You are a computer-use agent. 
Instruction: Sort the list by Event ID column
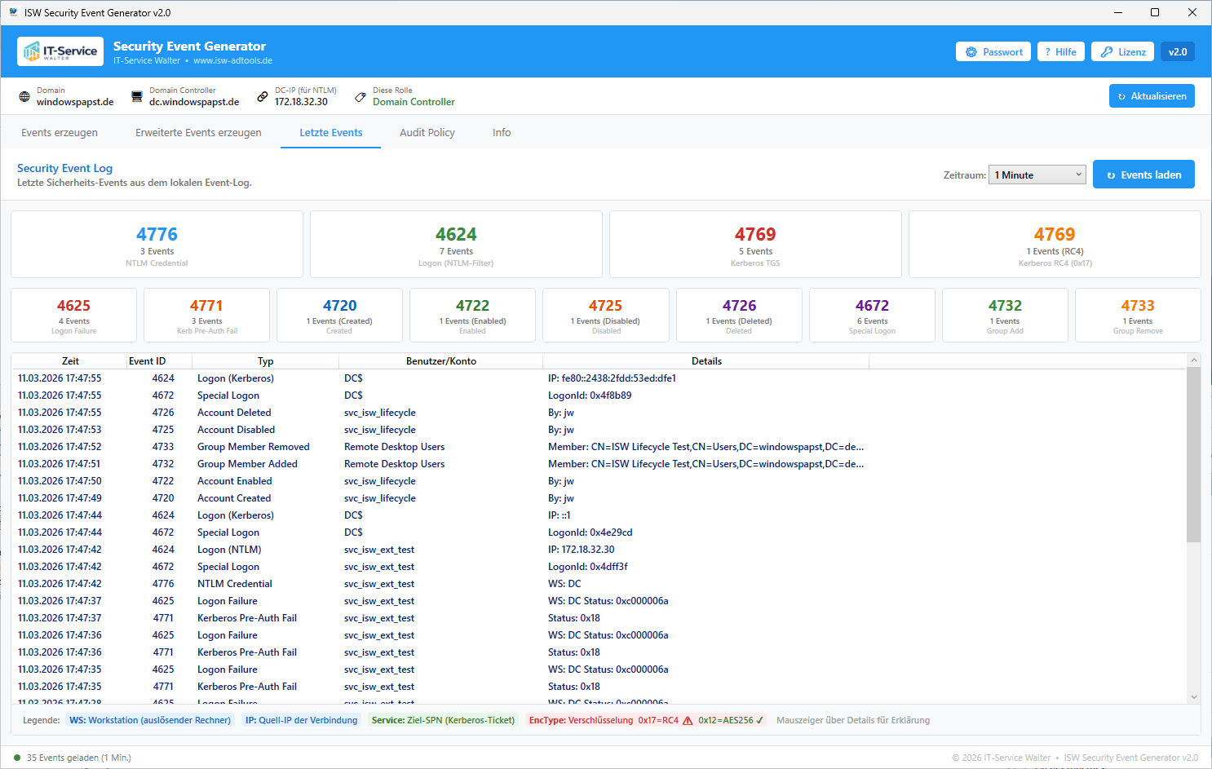click(148, 361)
